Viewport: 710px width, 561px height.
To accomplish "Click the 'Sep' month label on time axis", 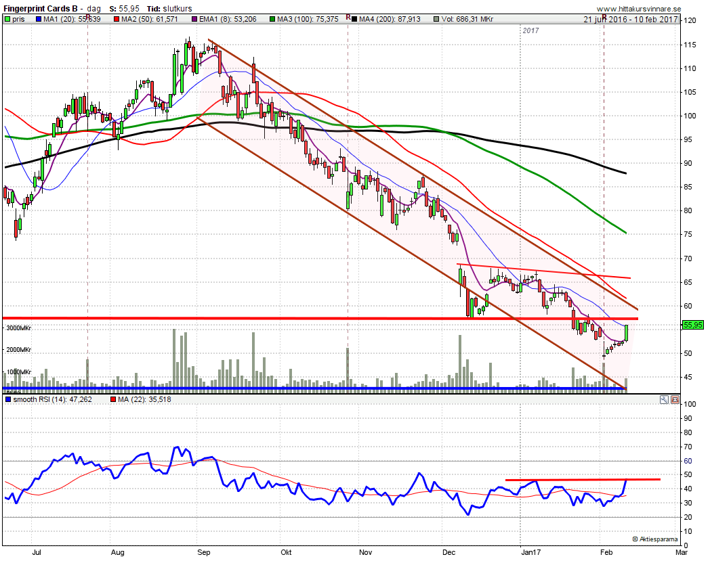I will 204,552.
